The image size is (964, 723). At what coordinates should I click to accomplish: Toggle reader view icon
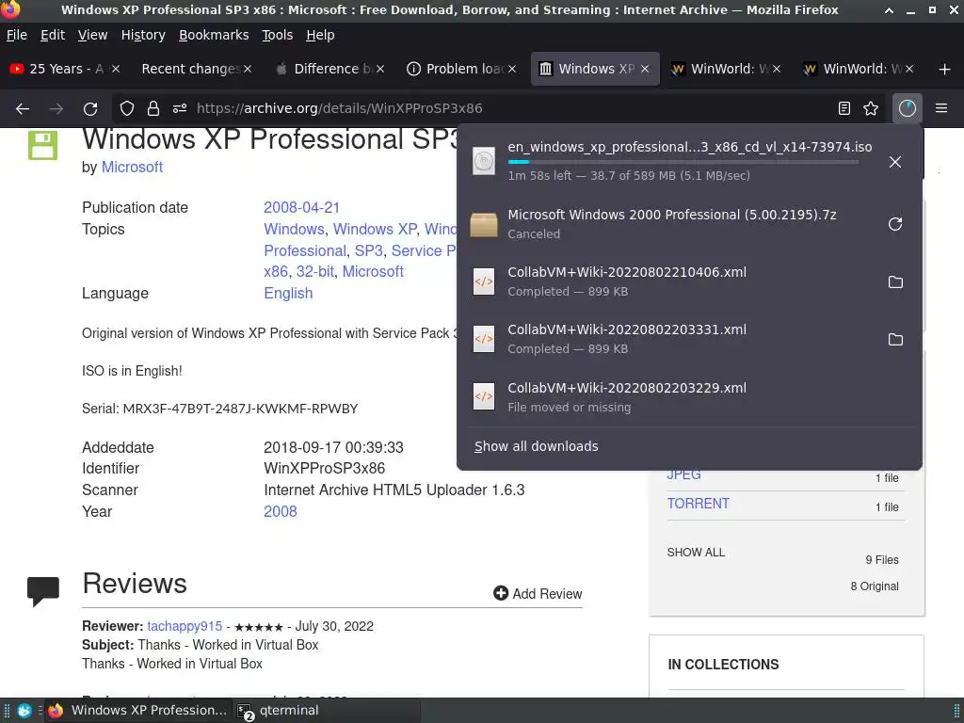pyautogui.click(x=844, y=109)
